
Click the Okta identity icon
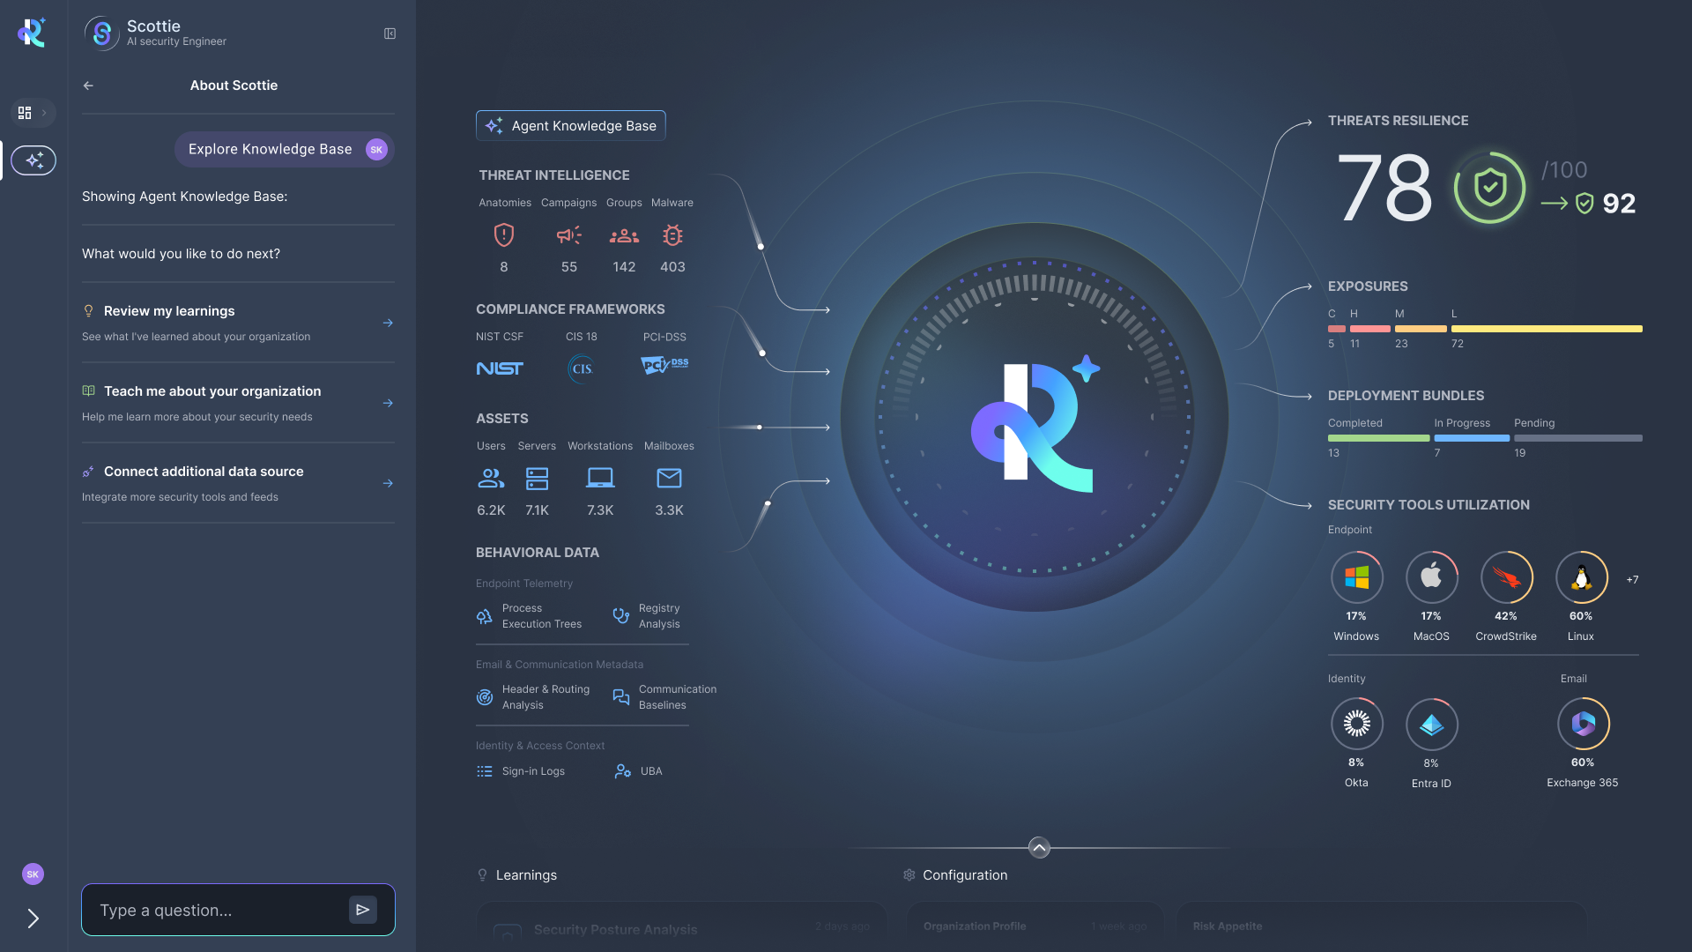[1356, 724]
